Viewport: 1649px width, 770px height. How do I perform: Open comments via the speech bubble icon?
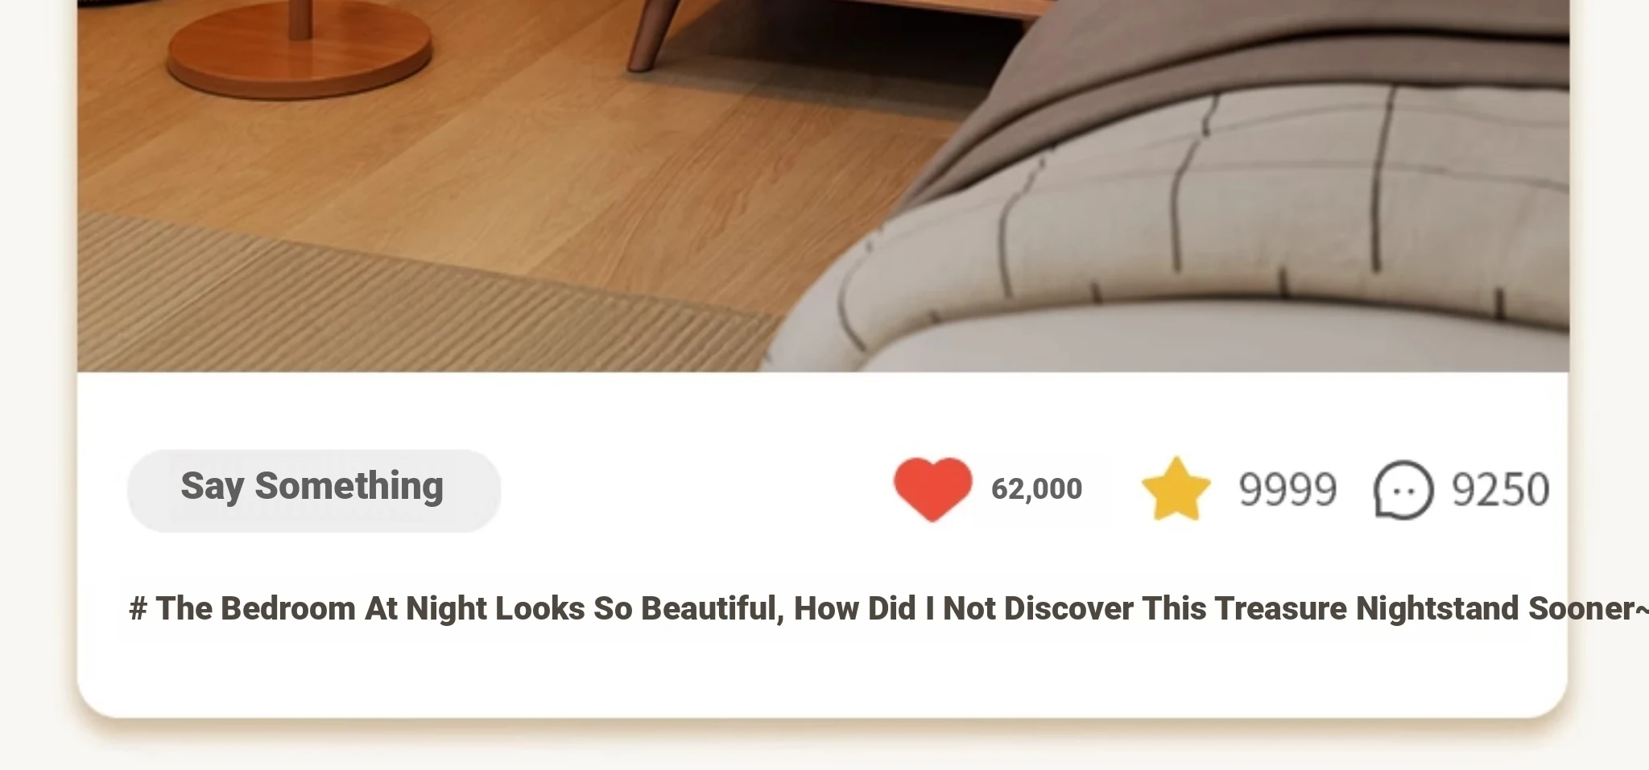[x=1403, y=489]
